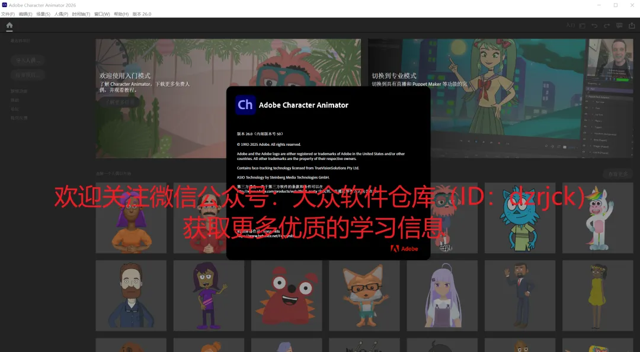Click the © 1992-2025 Adobe copyright line
This screenshot has height=352, width=640.
pyautogui.click(x=268, y=145)
